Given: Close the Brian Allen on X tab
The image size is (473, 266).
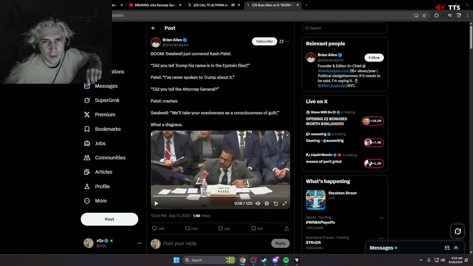Looking at the screenshot, I should (297, 5).
